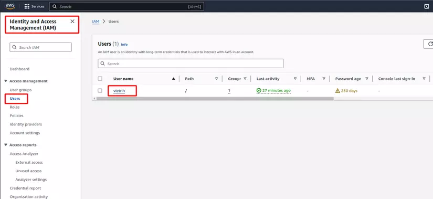The width and height of the screenshot is (433, 199).
Task: Click the 230 days password age value
Action: click(x=350, y=91)
